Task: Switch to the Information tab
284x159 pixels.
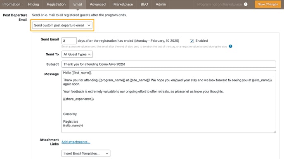Action: point(12,5)
